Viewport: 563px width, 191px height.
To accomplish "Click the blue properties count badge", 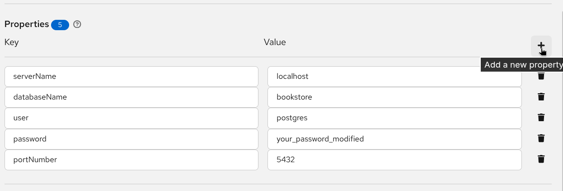I will click(x=60, y=25).
